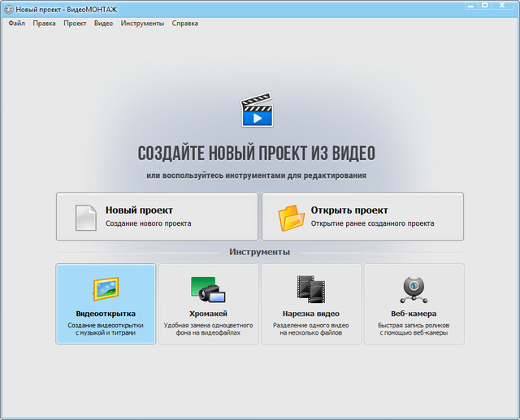The image size is (520, 420).
Task: Click the app icon in the title bar
Action: [8, 6]
